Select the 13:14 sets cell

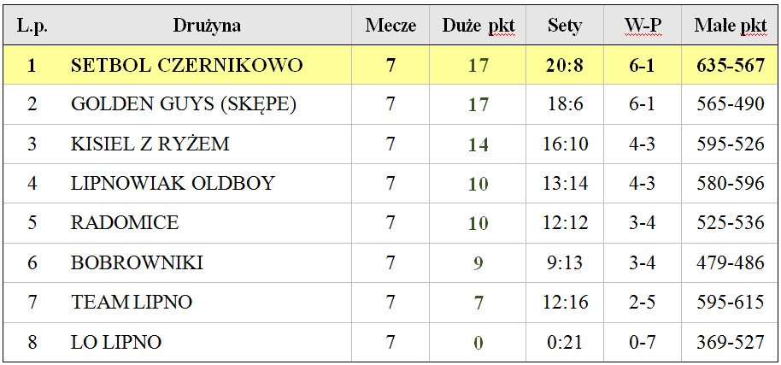pyautogui.click(x=565, y=183)
